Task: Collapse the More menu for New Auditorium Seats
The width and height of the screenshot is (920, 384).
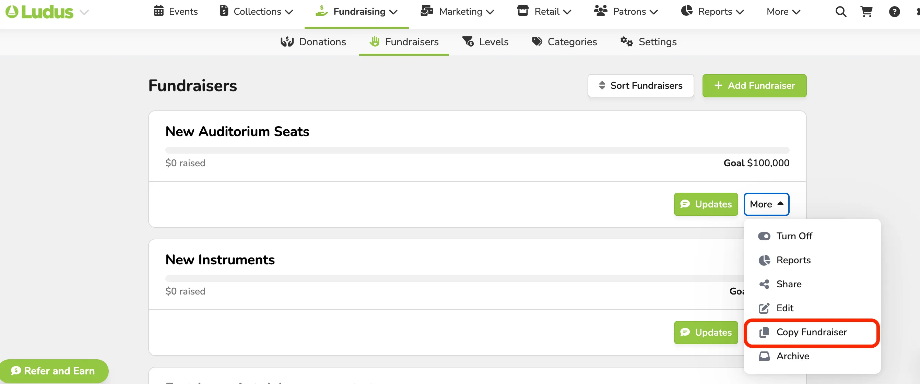Action: tap(766, 204)
